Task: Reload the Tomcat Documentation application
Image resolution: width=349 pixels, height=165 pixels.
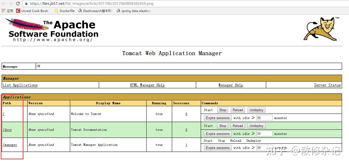Action: click(238, 126)
